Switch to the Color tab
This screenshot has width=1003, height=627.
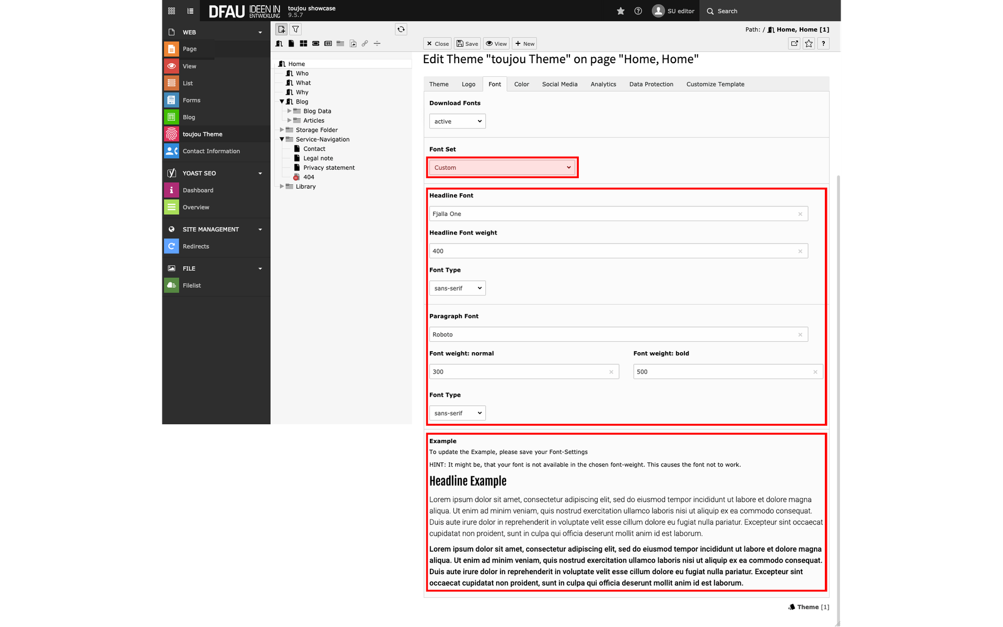(521, 84)
